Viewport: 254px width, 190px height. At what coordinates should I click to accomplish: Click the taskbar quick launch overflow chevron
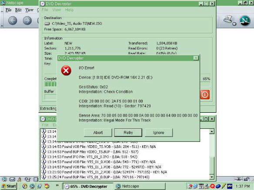point(57,186)
